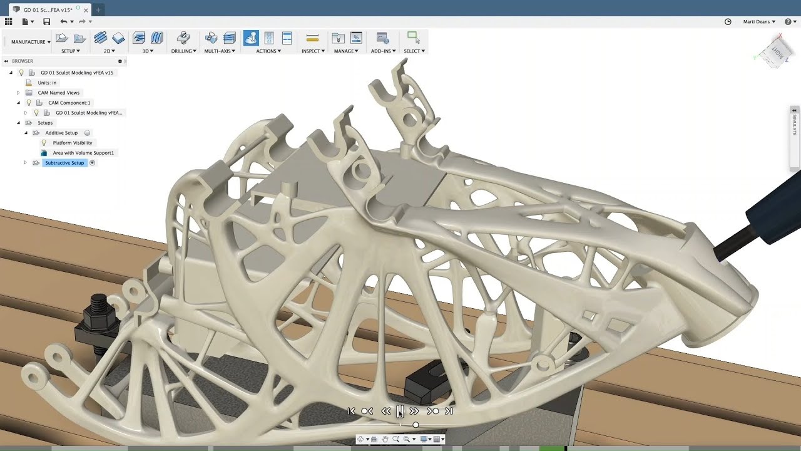The image size is (801, 451).
Task: Add a new document tab with plus
Action: tap(98, 10)
